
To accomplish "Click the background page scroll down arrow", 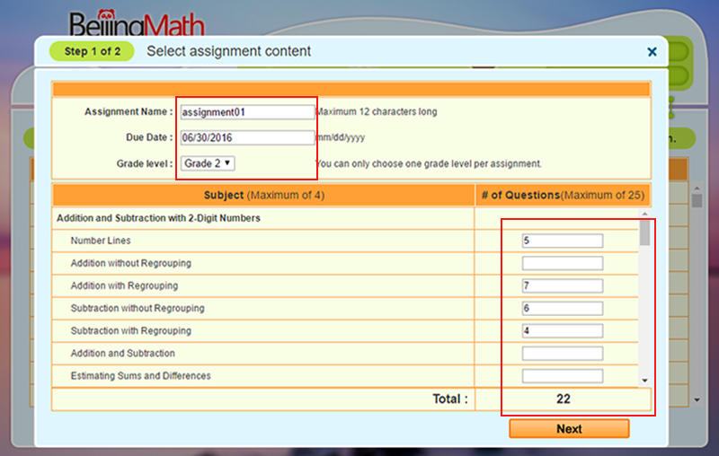I will (x=697, y=399).
